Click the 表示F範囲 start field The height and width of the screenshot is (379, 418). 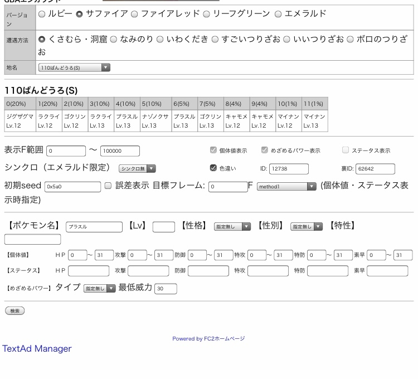pyautogui.click(x=66, y=151)
